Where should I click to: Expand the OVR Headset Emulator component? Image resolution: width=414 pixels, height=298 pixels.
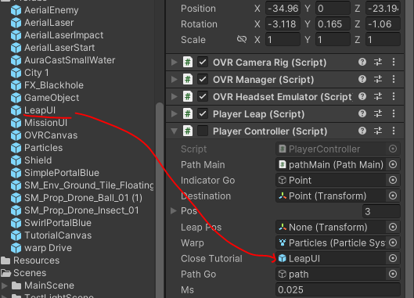(x=174, y=97)
